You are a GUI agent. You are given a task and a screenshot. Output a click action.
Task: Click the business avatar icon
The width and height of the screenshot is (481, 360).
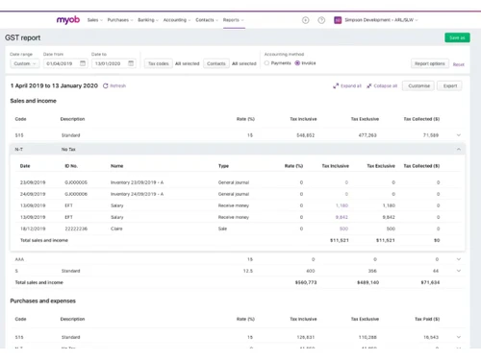338,20
